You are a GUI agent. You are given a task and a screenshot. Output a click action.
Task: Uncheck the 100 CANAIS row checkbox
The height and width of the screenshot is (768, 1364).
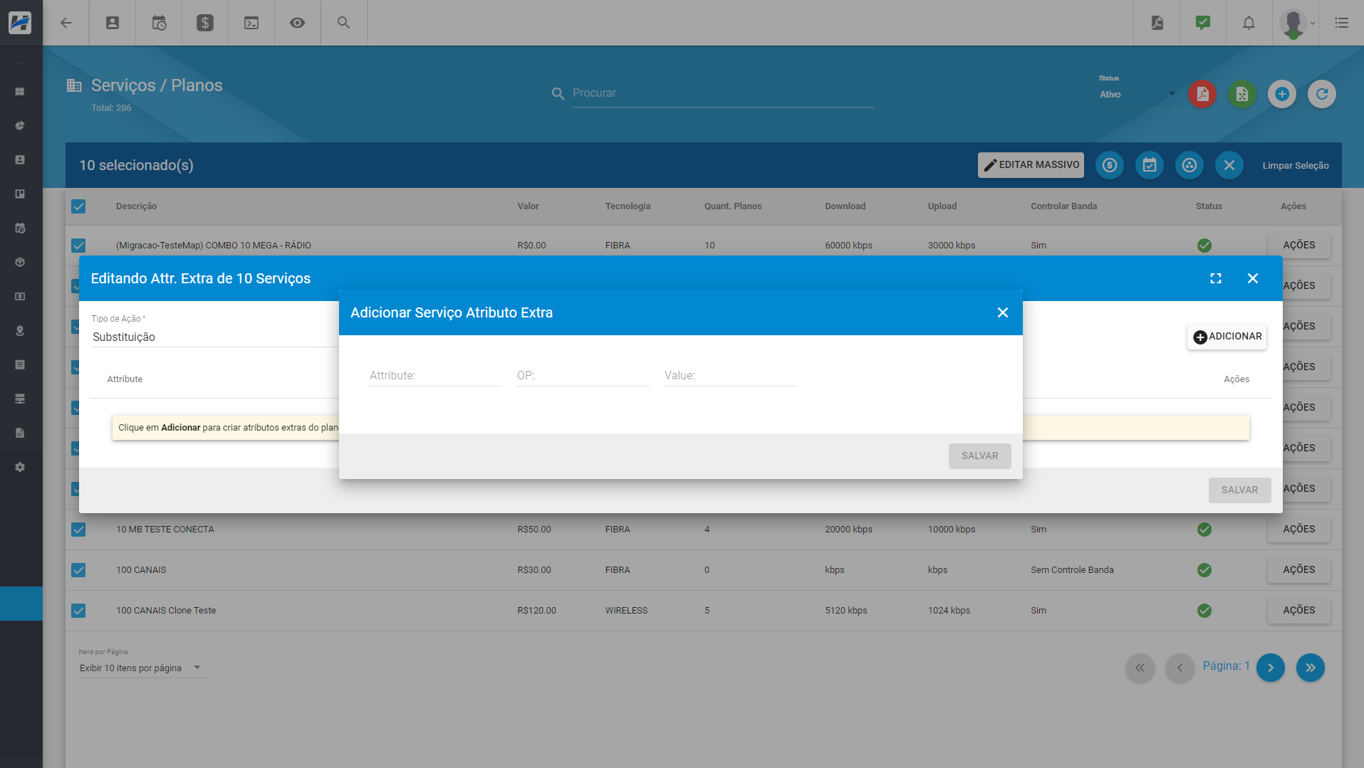pos(78,570)
